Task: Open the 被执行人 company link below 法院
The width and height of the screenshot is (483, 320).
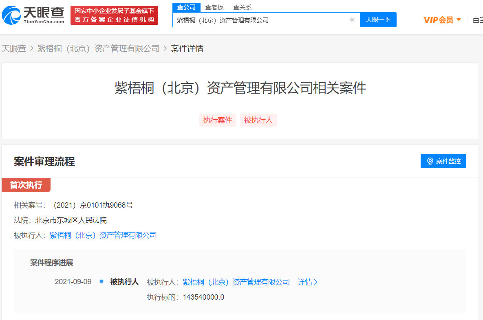Action: (x=103, y=235)
